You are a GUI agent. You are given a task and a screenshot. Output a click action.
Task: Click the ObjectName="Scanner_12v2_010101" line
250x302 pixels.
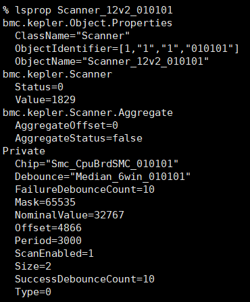[112, 61]
